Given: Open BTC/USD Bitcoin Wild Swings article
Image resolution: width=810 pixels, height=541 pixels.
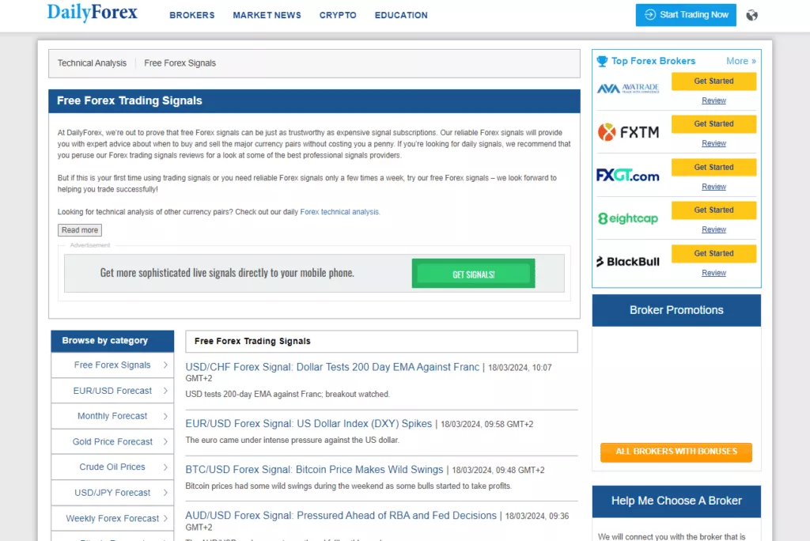Looking at the screenshot, I should pos(314,470).
